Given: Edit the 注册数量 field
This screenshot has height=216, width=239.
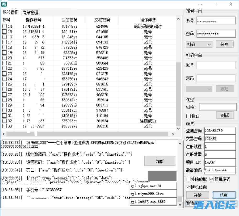Looking at the screenshot, I should pos(220,154).
